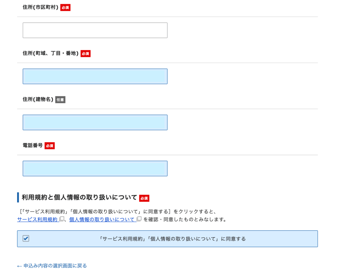The width and height of the screenshot is (356, 274).
Task: Click the 任意 badge beside 住所(建物名)
Action: tap(60, 100)
